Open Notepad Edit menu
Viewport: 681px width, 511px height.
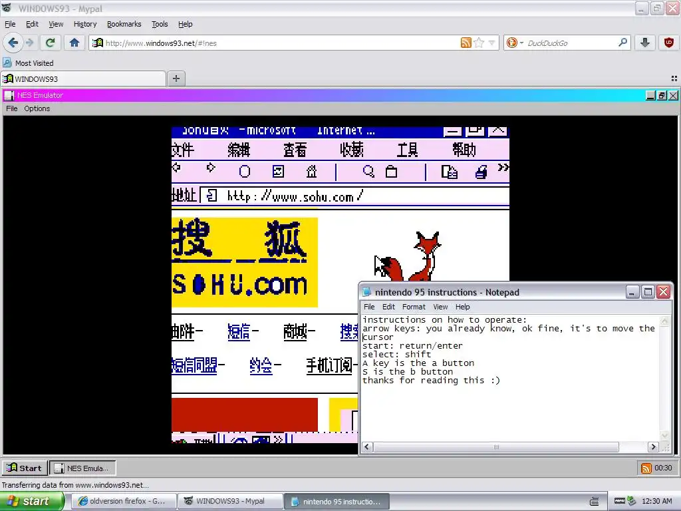[388, 307]
